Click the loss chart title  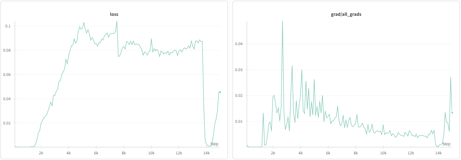point(114,14)
